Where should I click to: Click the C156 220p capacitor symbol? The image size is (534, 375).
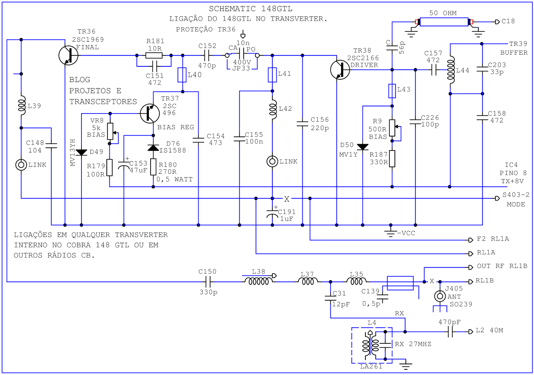302,124
